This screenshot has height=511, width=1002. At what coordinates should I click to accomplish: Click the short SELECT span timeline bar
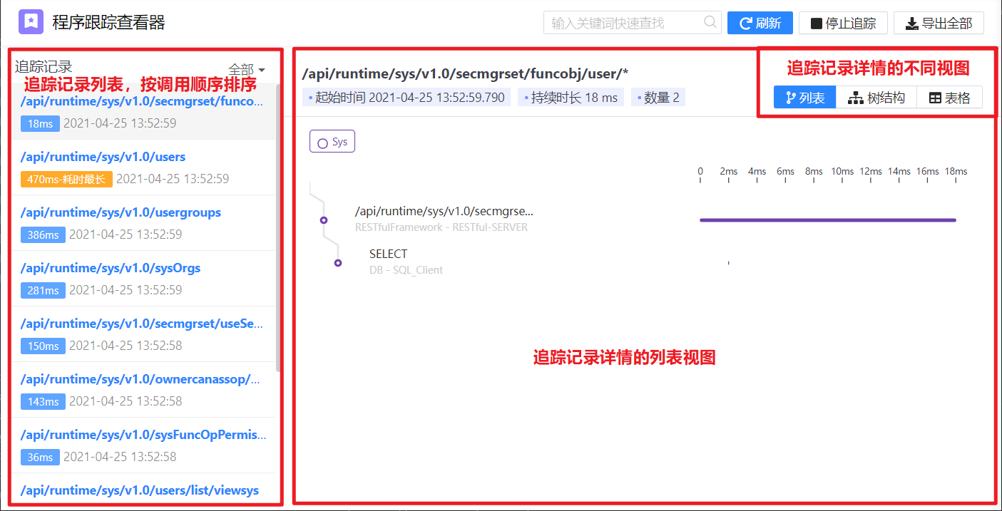728,263
